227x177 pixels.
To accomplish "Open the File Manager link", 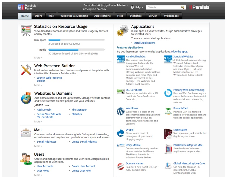I will [79, 110].
